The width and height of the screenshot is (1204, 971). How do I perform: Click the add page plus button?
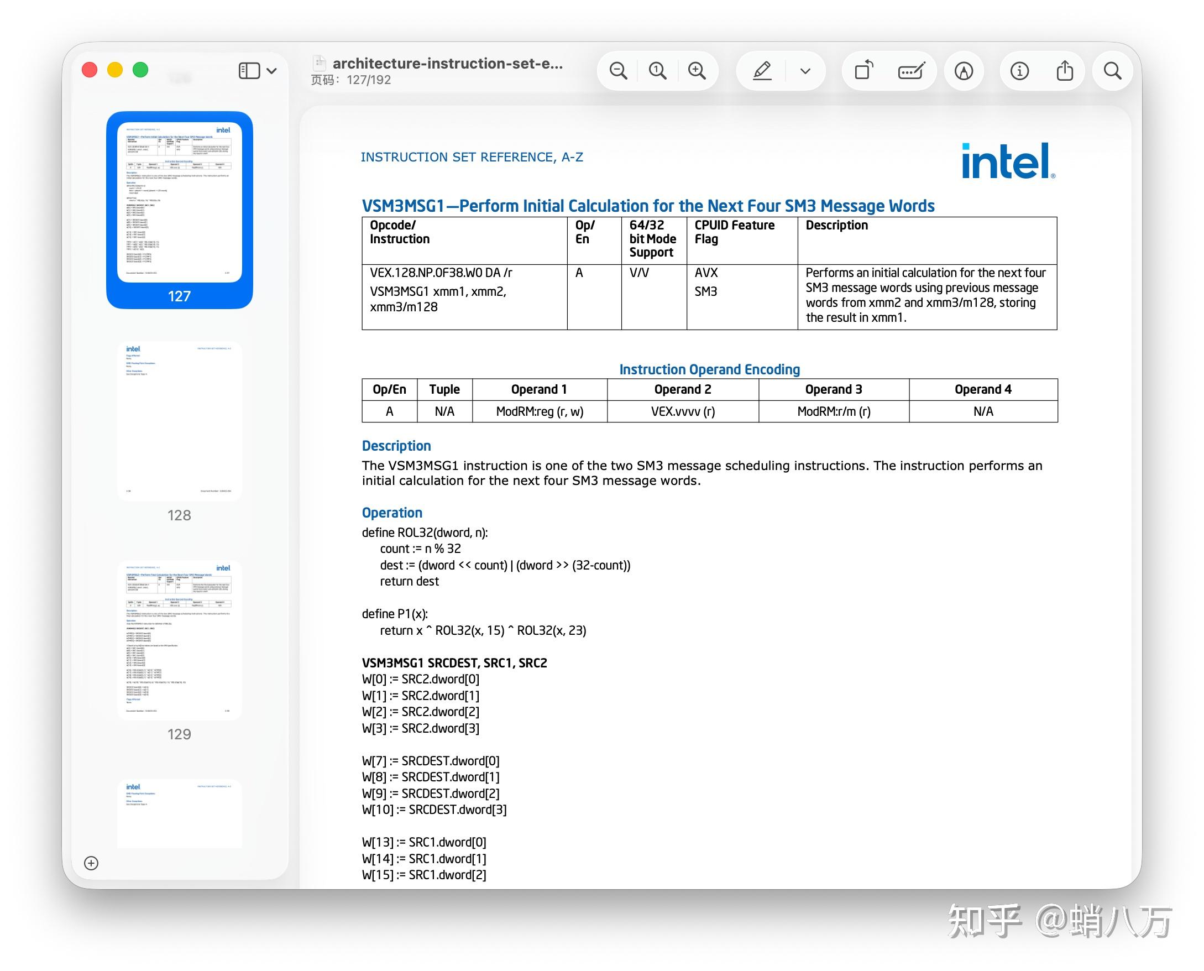[x=91, y=863]
